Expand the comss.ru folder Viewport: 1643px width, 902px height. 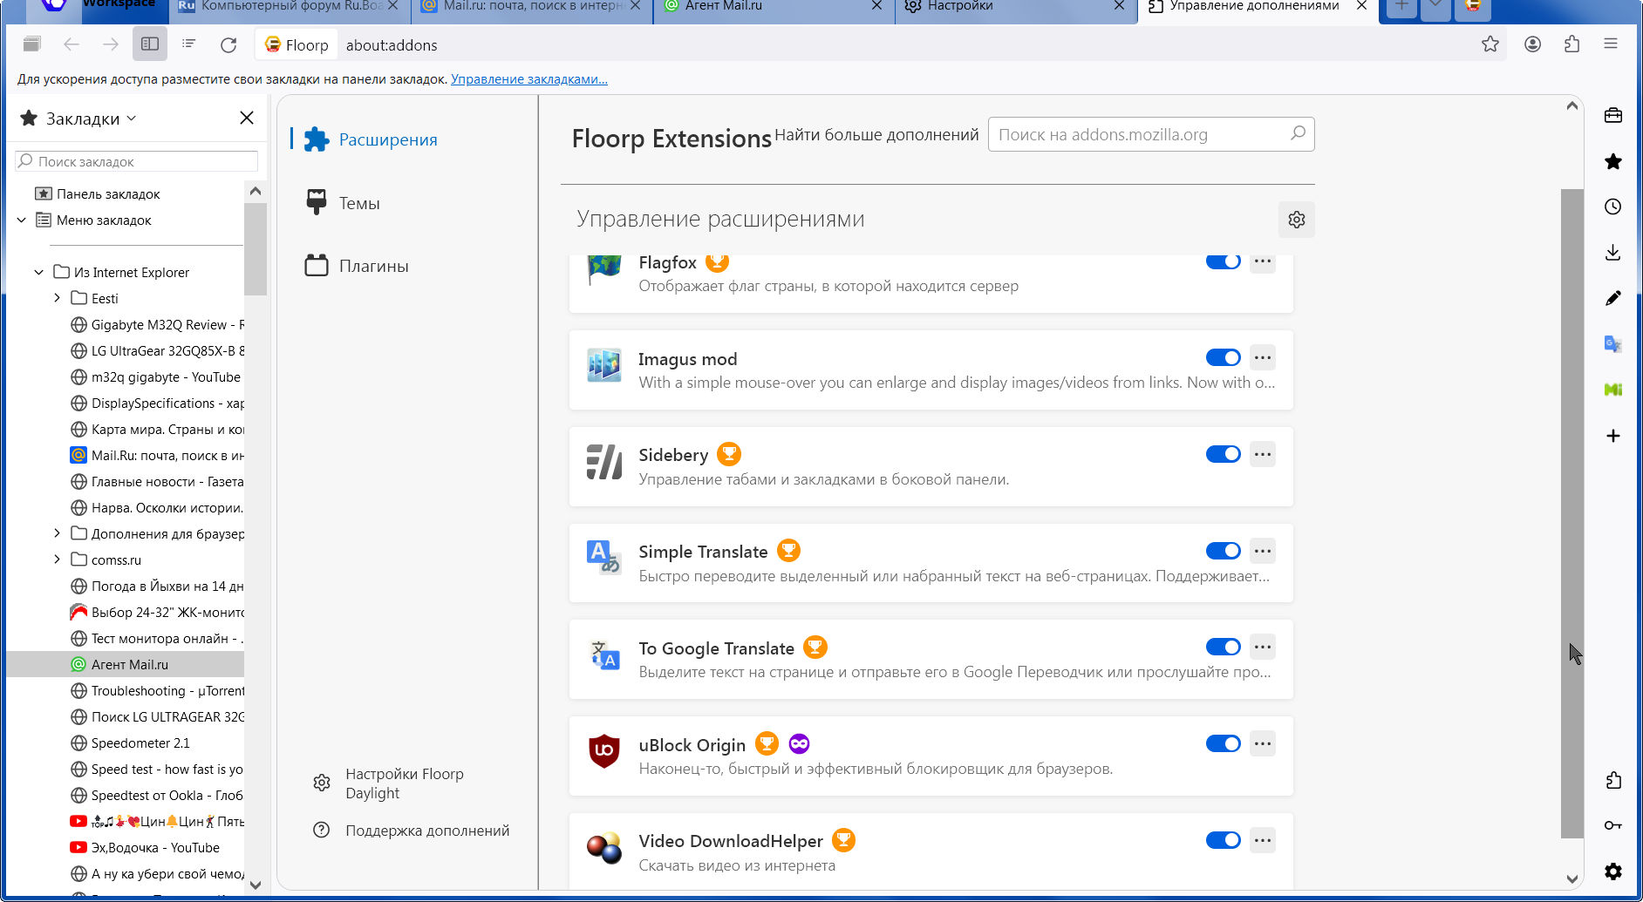[57, 560]
